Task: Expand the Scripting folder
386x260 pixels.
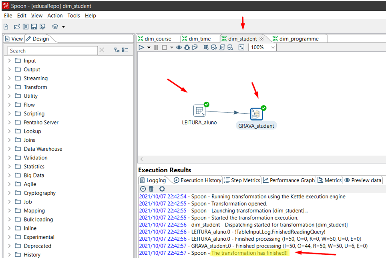Action: [9, 113]
